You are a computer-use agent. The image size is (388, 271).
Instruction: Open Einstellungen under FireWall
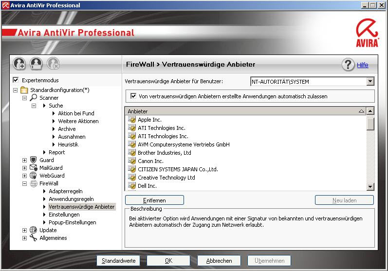[x=64, y=215]
